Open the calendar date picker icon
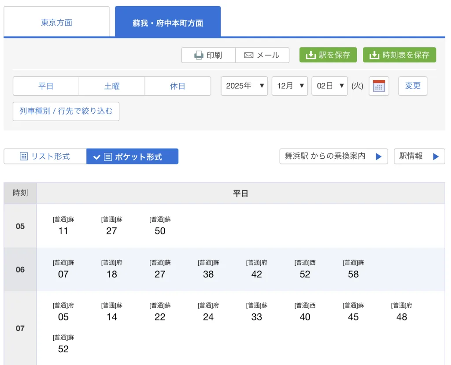The height and width of the screenshot is (365, 451). tap(379, 86)
